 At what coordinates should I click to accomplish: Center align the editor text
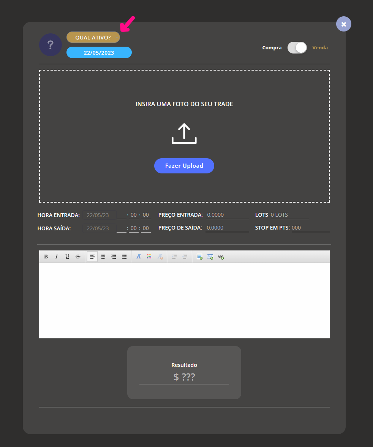103,257
